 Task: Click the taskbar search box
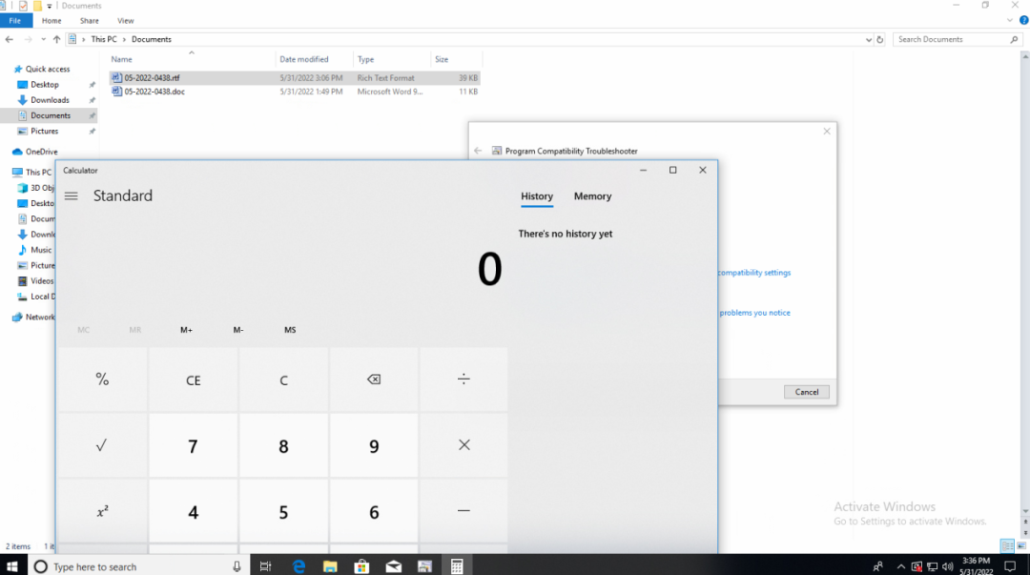[x=139, y=565]
